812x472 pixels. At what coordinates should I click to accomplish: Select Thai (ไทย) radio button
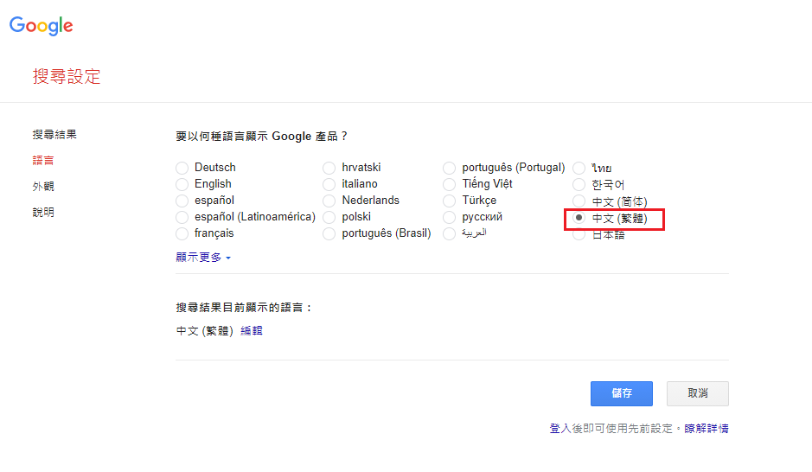pos(579,168)
